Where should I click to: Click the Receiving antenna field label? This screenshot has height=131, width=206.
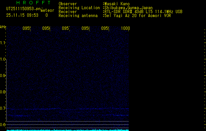click(x=78, y=15)
